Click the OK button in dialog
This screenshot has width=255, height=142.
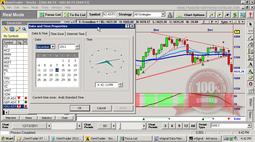pos(80,108)
